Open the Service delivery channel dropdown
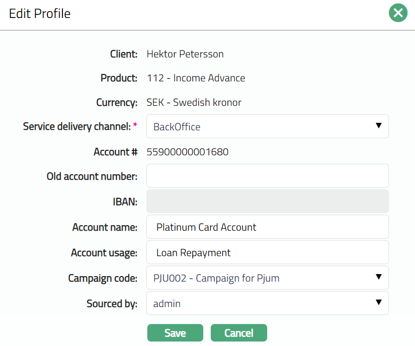This screenshot has height=346, width=415. click(267, 127)
